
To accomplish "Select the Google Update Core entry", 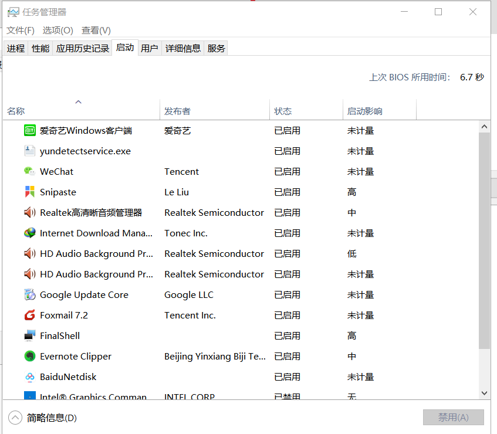I will 84,295.
